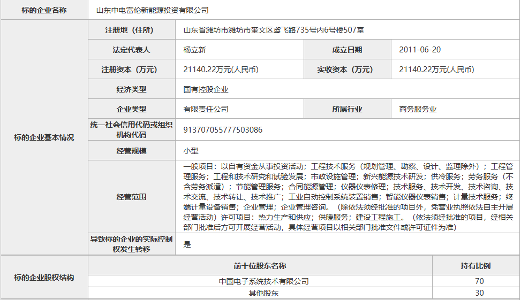
Task: Click the 持有比例 column header
Action: point(475,266)
